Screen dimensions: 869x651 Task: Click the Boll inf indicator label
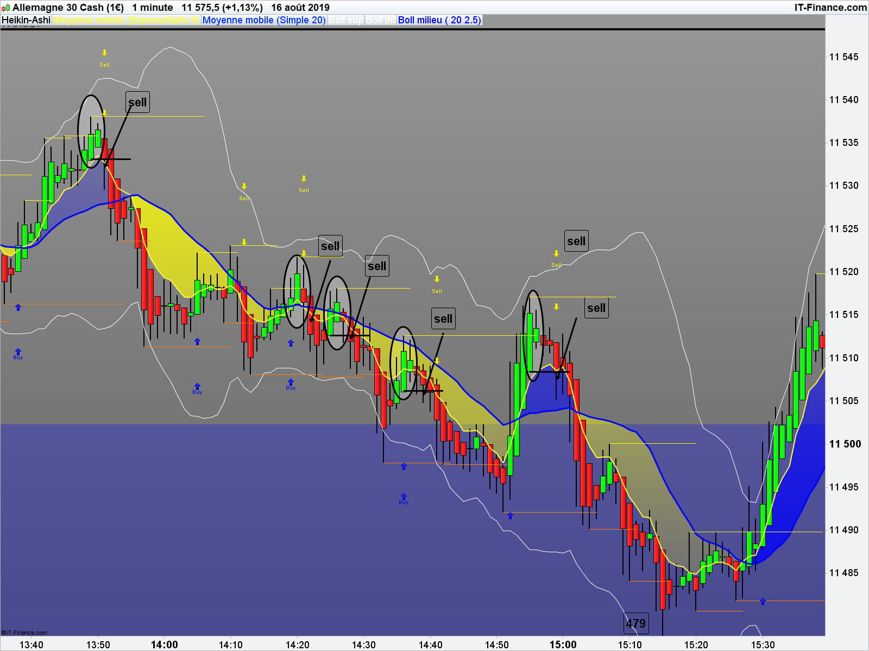380,20
